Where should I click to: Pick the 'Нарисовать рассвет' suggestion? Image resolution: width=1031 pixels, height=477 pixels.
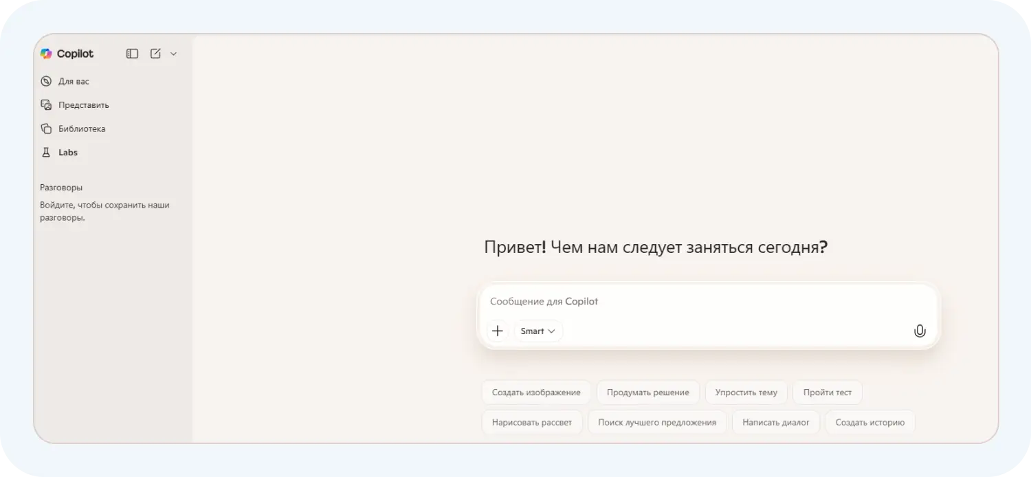tap(532, 422)
